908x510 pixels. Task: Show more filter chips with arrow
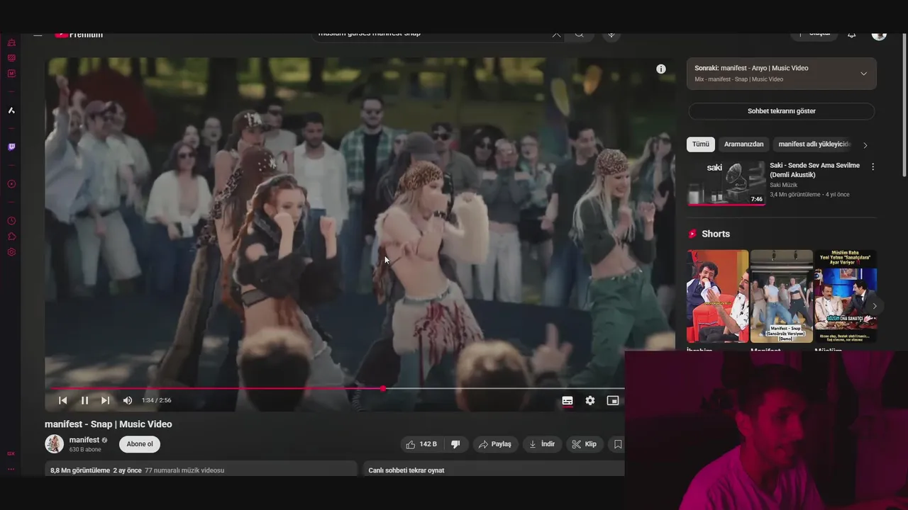(x=865, y=145)
